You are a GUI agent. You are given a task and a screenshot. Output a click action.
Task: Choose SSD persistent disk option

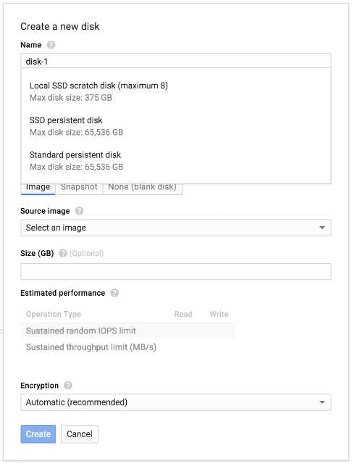pyautogui.click(x=176, y=126)
